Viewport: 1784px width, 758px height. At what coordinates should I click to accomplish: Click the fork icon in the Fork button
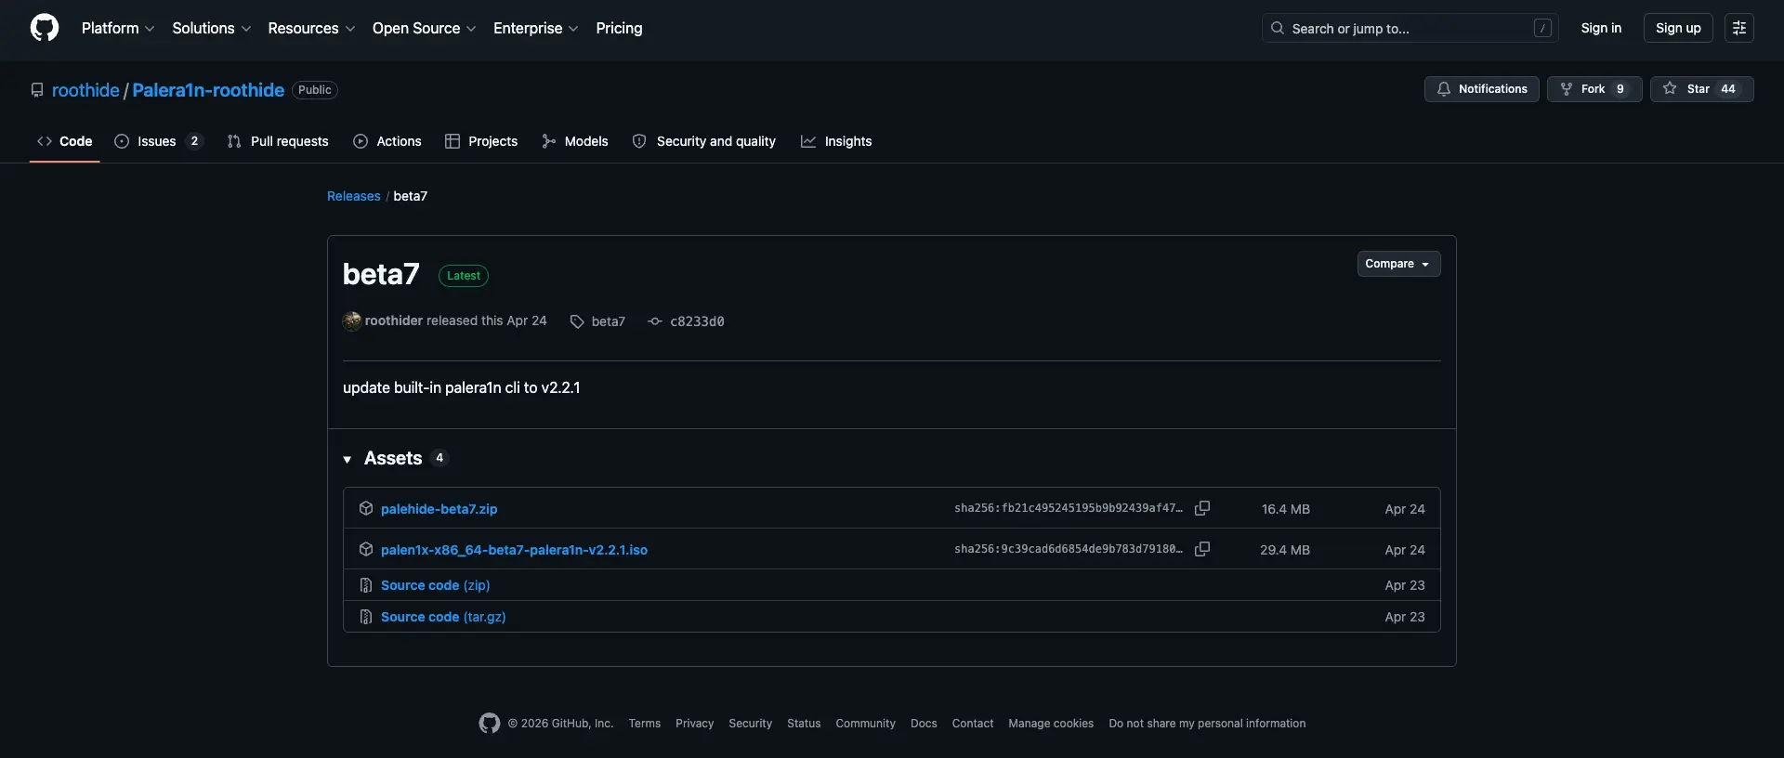(x=1567, y=88)
